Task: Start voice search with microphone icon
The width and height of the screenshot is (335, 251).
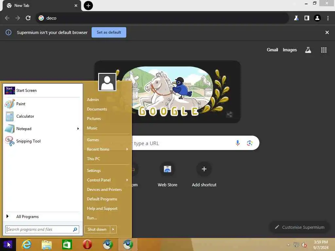Action: [x=238, y=143]
